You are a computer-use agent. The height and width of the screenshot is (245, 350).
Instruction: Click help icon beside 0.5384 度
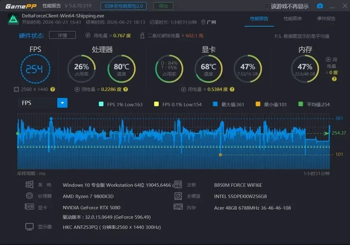(232, 89)
